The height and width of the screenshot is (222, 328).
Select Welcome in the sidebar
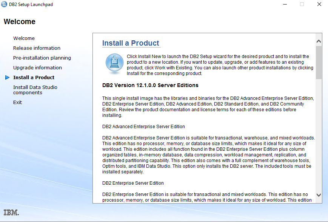pyautogui.click(x=24, y=38)
